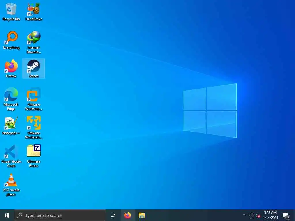The image size is (295, 221).
Task: Select Internet Download Manager shortcut
Action: [34, 42]
